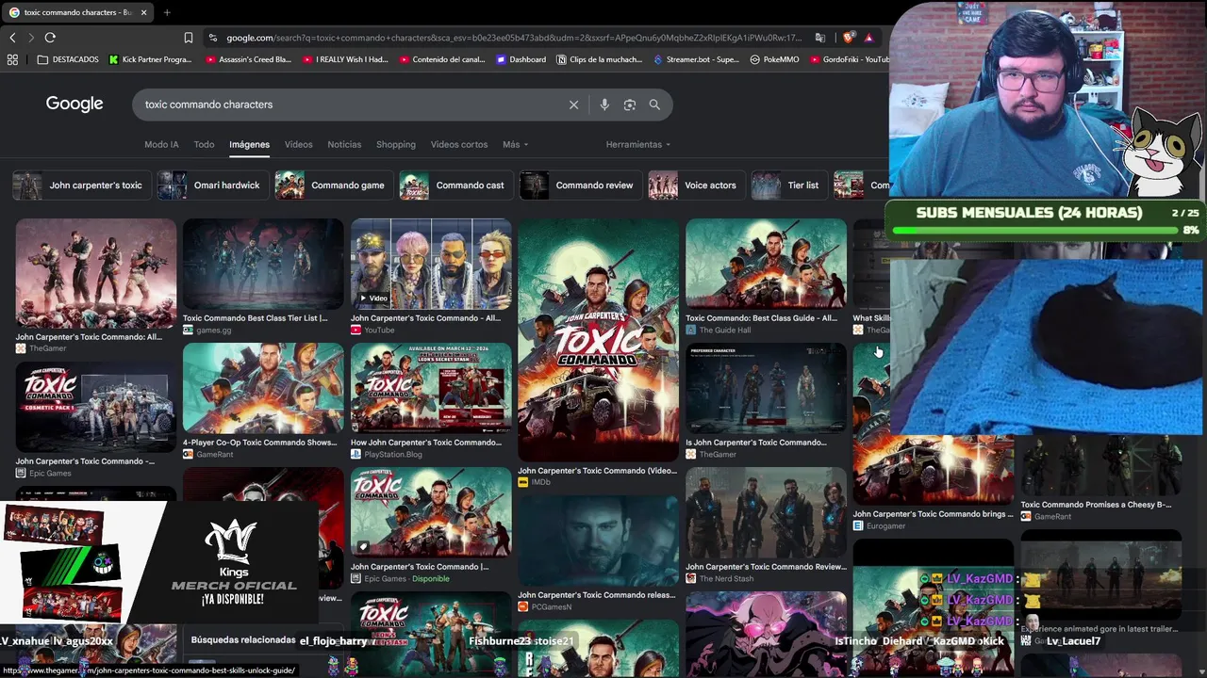Switch to the Noticias tab
The height and width of the screenshot is (678, 1207).
[x=344, y=144]
